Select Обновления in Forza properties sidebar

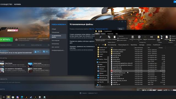coord(55,32)
